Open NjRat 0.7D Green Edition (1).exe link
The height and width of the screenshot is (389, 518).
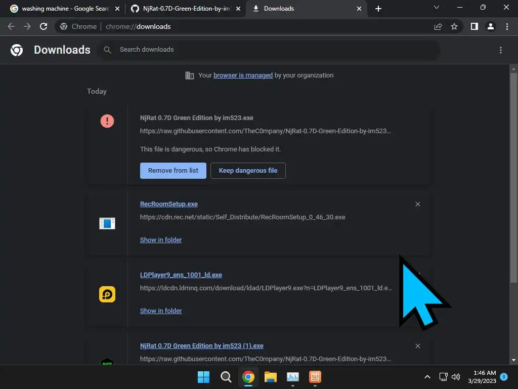[202, 345]
